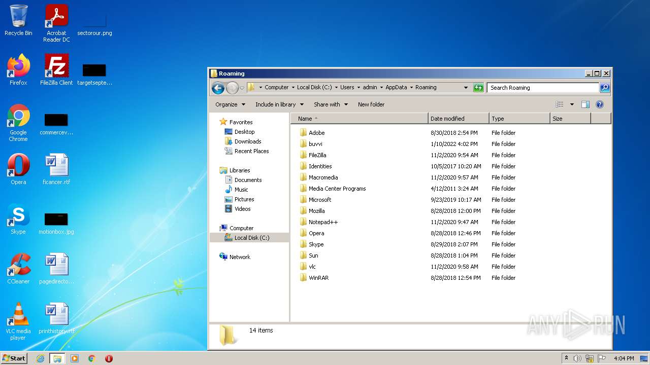This screenshot has height=365, width=650.
Task: Select the WinRAR folder
Action: coord(318,278)
